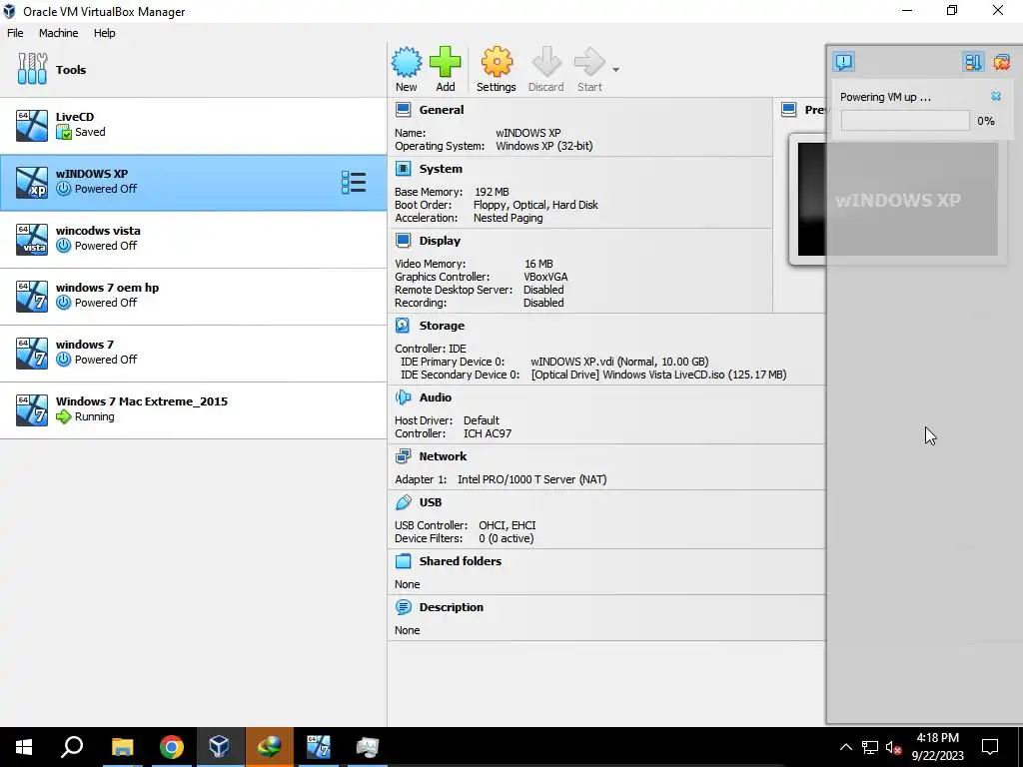
Task: Open the wINDOWS XP machine tools menu icon
Action: (354, 183)
